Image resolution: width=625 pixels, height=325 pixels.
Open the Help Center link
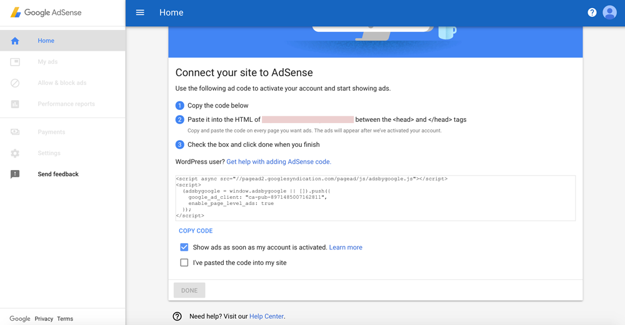click(x=267, y=316)
